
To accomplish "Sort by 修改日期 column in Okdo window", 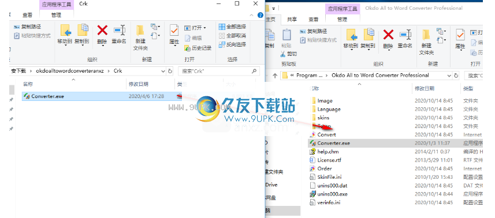I will tap(425, 88).
